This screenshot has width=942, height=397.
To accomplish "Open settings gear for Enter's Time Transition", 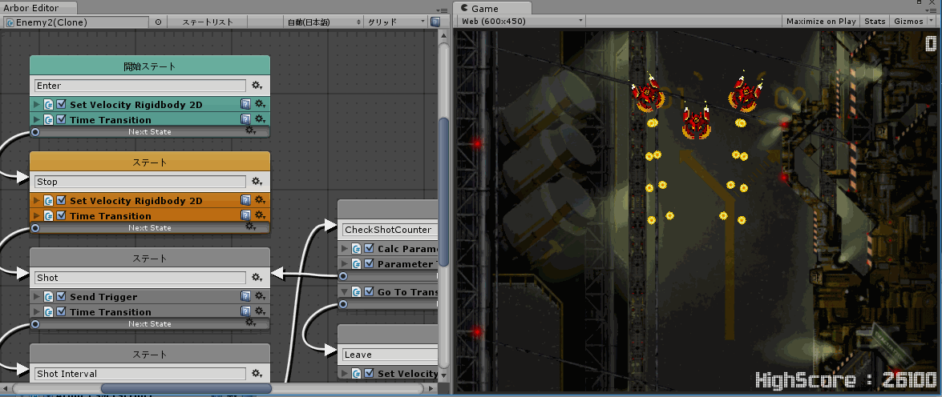I will pos(260,119).
